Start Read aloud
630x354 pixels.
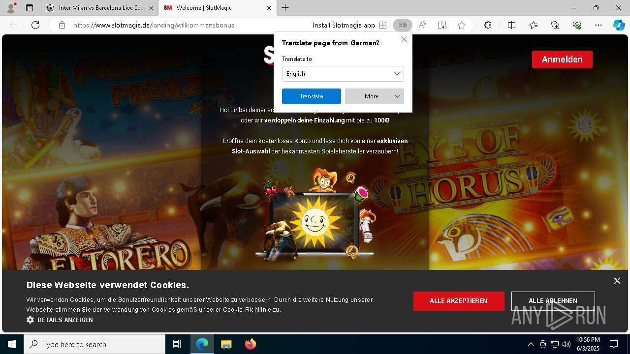pyautogui.click(x=422, y=25)
